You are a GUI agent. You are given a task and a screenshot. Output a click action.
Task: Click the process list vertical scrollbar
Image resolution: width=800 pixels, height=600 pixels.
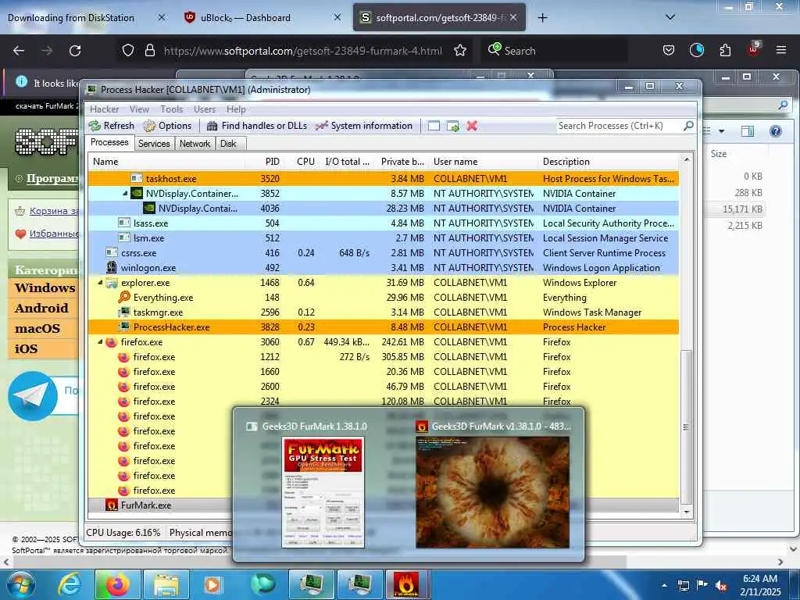(x=686, y=427)
